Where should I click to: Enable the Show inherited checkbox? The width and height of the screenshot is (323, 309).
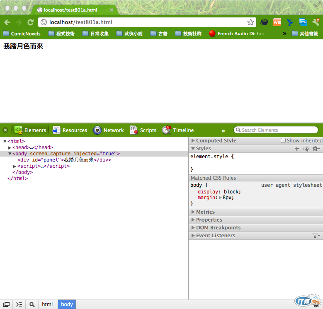(x=283, y=140)
